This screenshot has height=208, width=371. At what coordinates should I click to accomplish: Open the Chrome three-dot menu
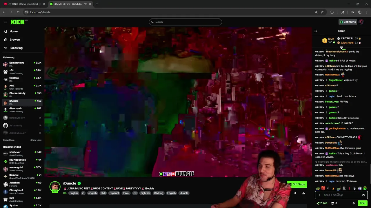click(x=367, y=12)
